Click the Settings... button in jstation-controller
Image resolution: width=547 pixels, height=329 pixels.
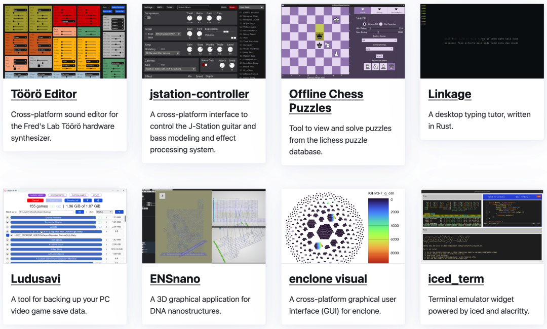click(x=149, y=7)
